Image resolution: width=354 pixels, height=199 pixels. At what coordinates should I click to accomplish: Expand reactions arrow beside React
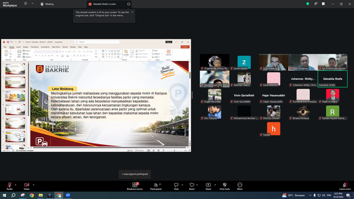(x=197, y=185)
